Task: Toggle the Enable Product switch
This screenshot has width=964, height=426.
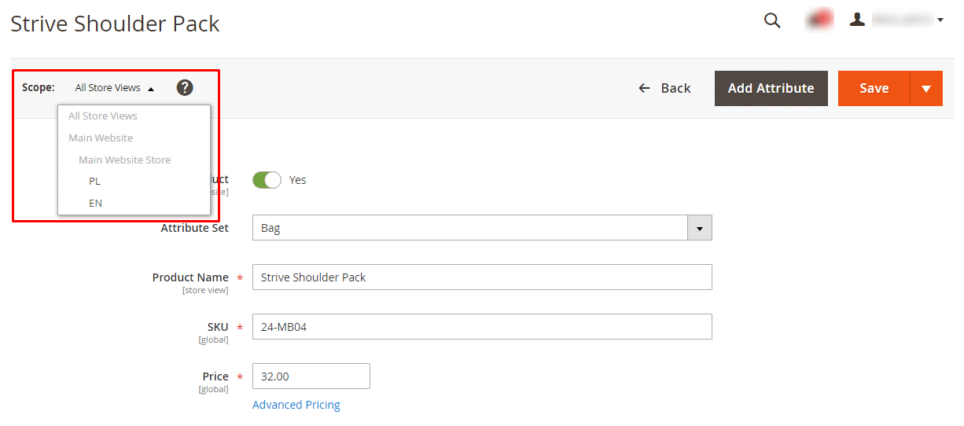Action: (267, 180)
